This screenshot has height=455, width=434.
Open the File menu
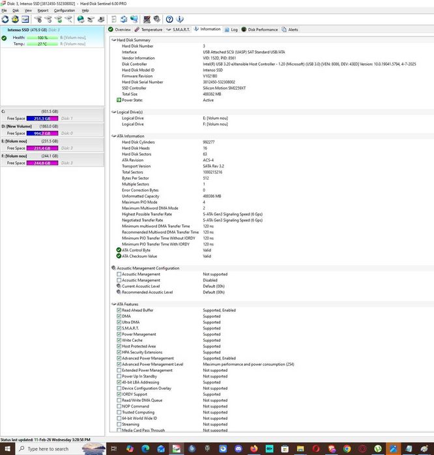click(x=4, y=10)
